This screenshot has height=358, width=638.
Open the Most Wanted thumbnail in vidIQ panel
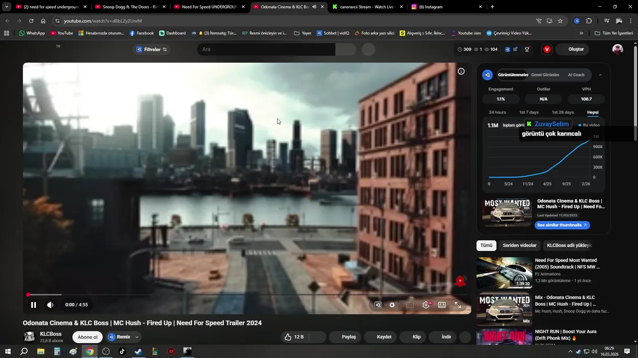point(507,212)
